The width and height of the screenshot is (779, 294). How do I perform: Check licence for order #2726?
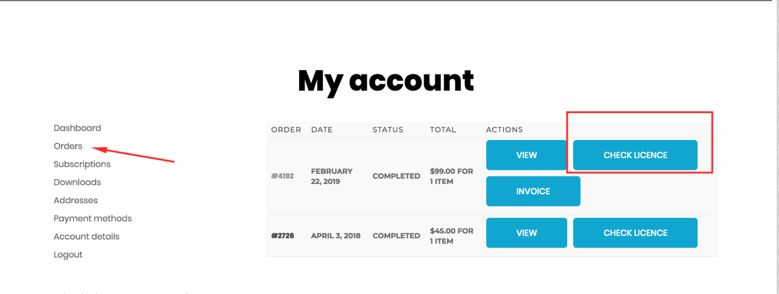click(x=635, y=233)
